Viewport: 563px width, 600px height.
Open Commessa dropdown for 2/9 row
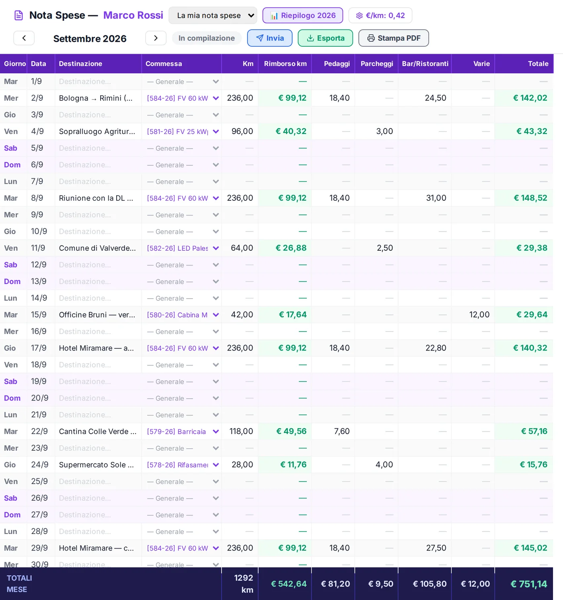pos(183,98)
